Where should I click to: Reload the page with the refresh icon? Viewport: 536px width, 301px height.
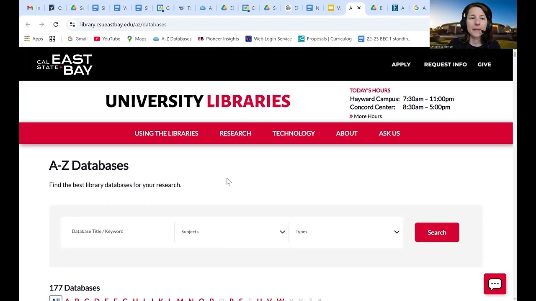(56, 25)
